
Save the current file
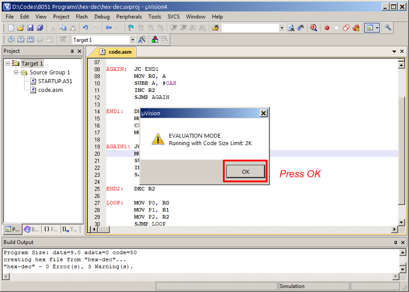30,28
